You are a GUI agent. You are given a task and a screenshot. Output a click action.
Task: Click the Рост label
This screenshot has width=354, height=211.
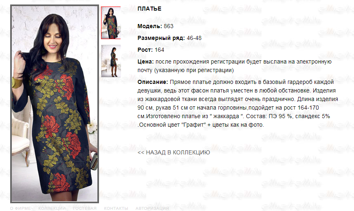pyautogui.click(x=145, y=50)
